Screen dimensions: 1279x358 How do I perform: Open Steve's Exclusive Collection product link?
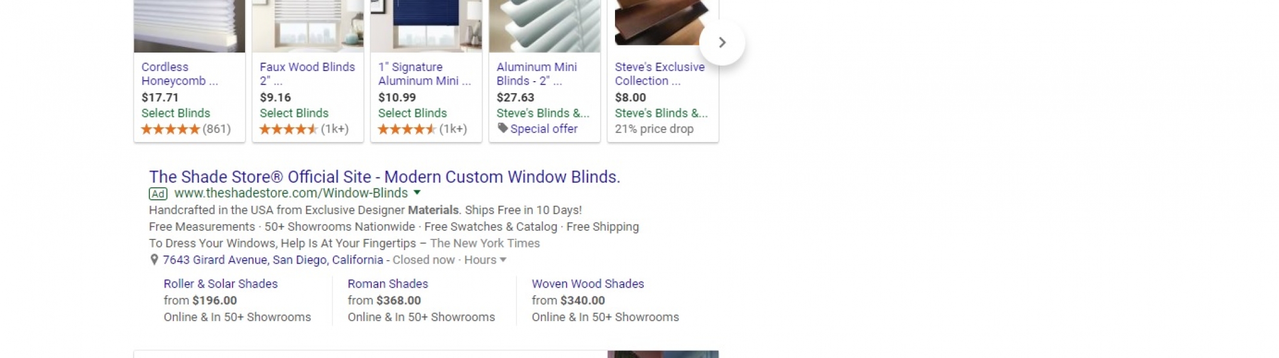pyautogui.click(x=660, y=74)
